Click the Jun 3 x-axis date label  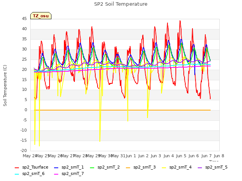pos(156,156)
